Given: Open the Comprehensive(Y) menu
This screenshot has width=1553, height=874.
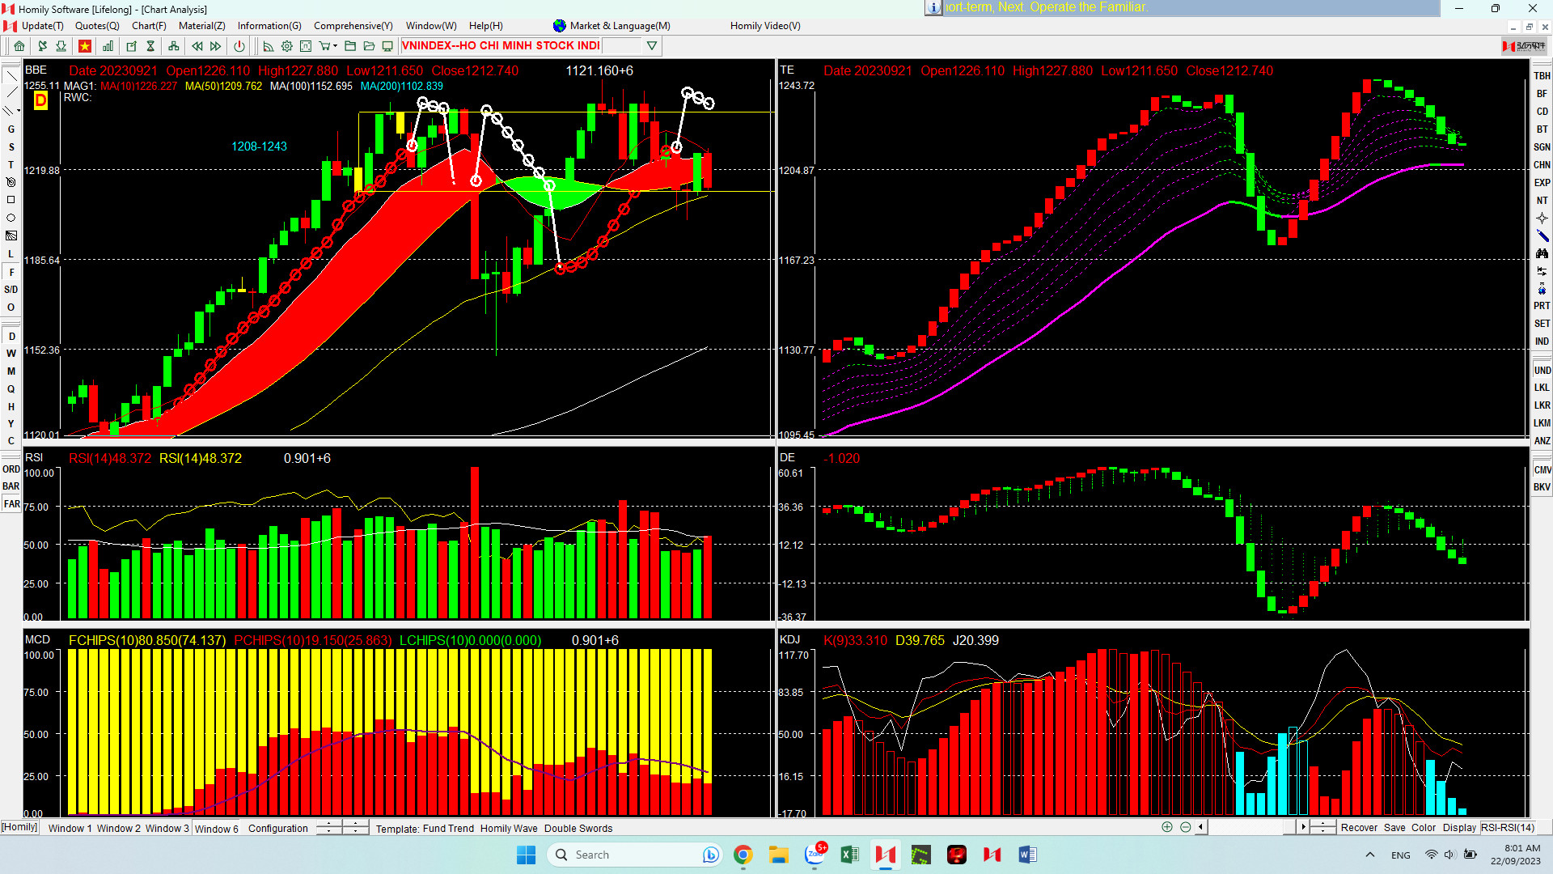Looking at the screenshot, I should pos(353,26).
